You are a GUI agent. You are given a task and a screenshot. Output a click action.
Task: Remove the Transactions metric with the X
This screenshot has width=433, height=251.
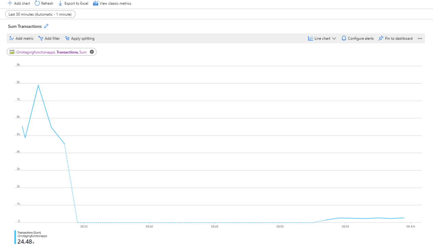pos(92,52)
